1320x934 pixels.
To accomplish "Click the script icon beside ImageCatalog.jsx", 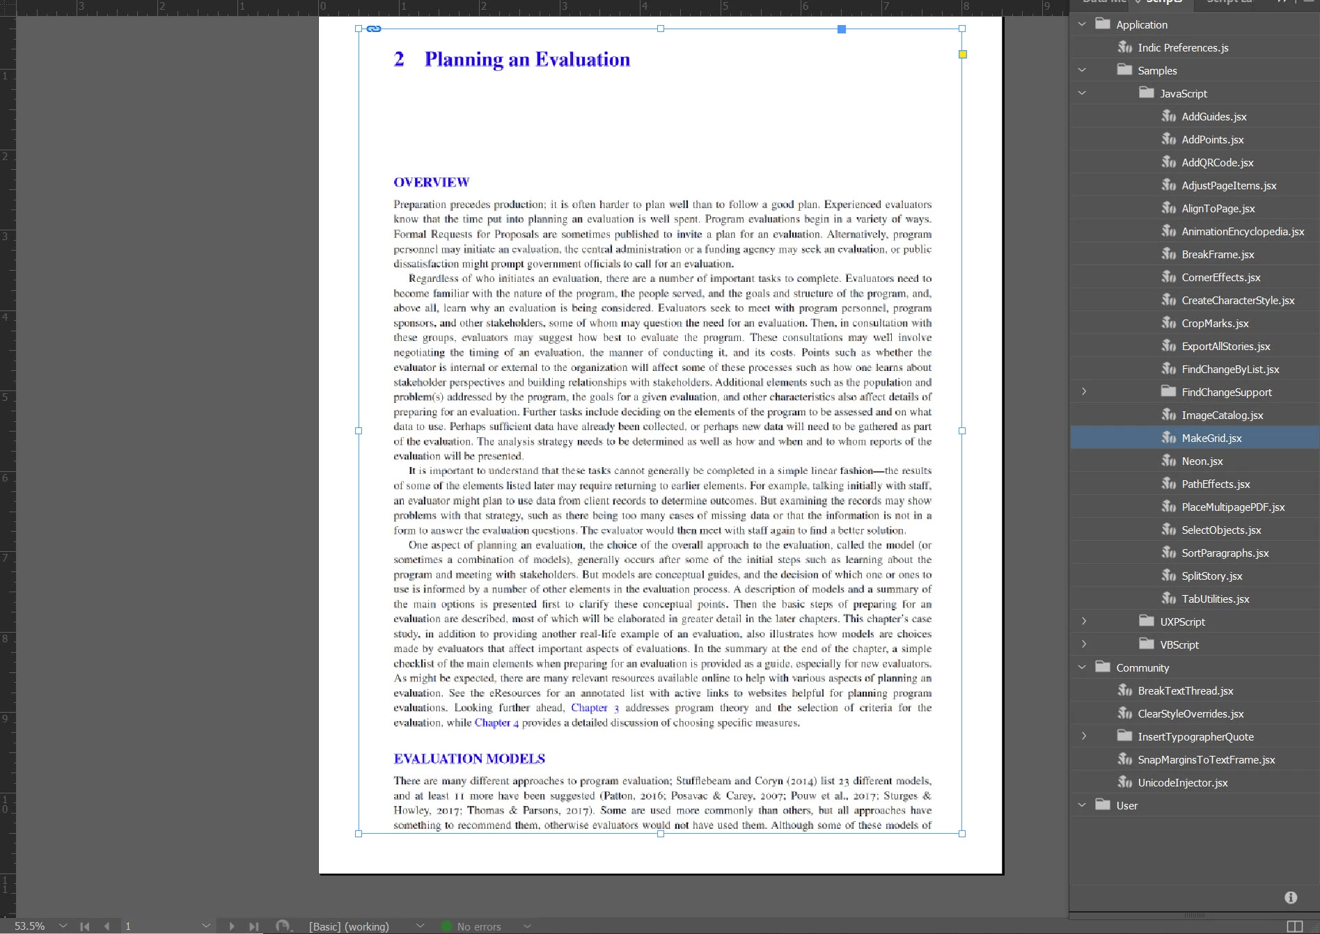I will [1168, 415].
